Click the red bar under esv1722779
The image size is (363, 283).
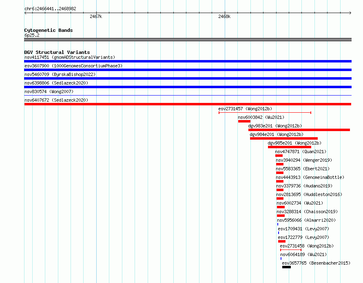pyautogui.click(x=282, y=241)
